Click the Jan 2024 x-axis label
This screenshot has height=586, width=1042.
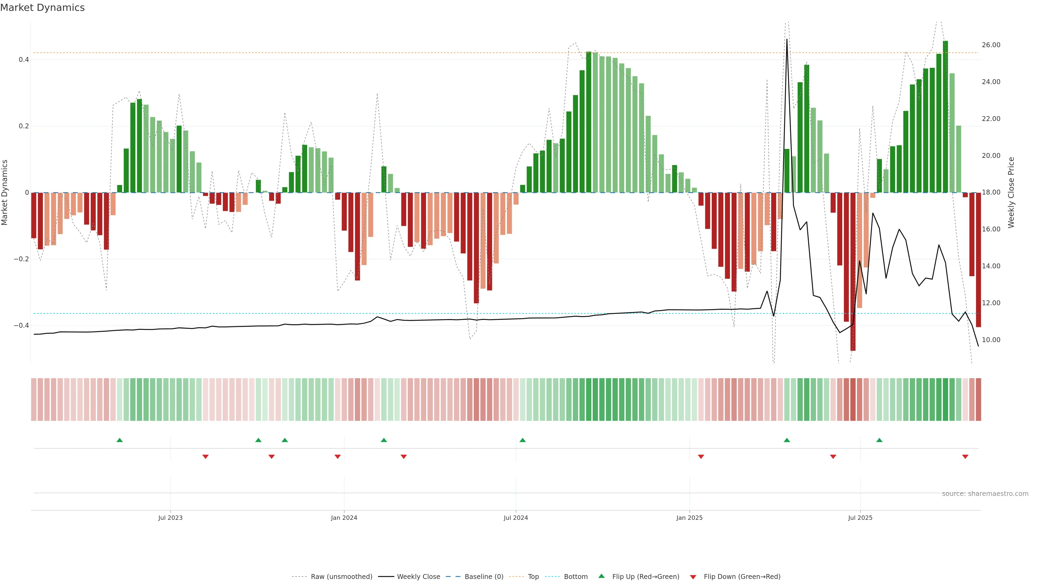[344, 518]
